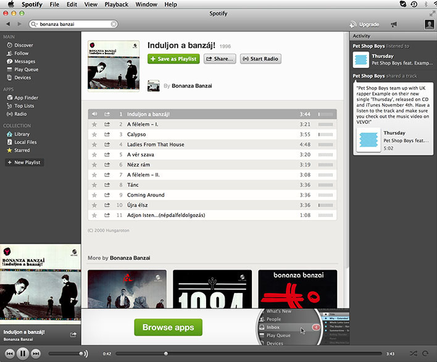Share the now-playing track from sidebar
Image resolution: width=437 pixels, height=362 pixels.
point(73,334)
